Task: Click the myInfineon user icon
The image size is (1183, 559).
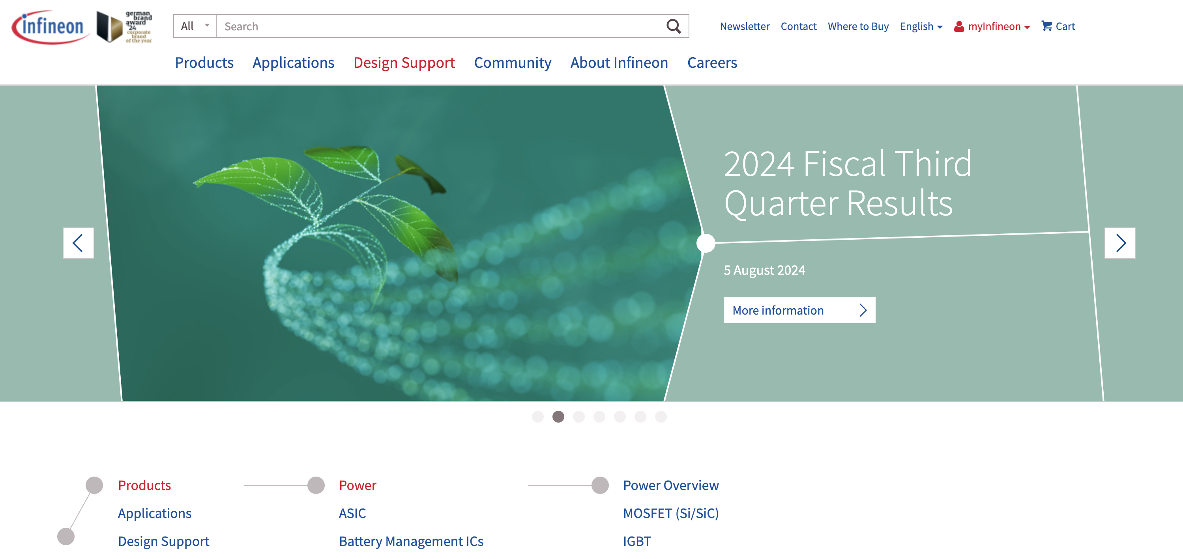Action: [959, 27]
